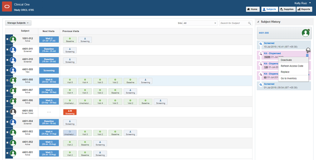The height and width of the screenshot is (160, 316).
Task: Select Go to Inventory from the kit menu
Action: (293, 78)
